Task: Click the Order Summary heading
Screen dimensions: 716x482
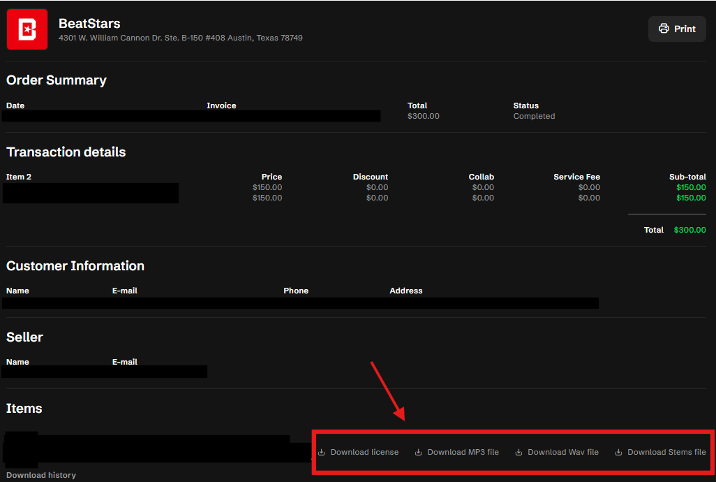Action: tap(56, 80)
